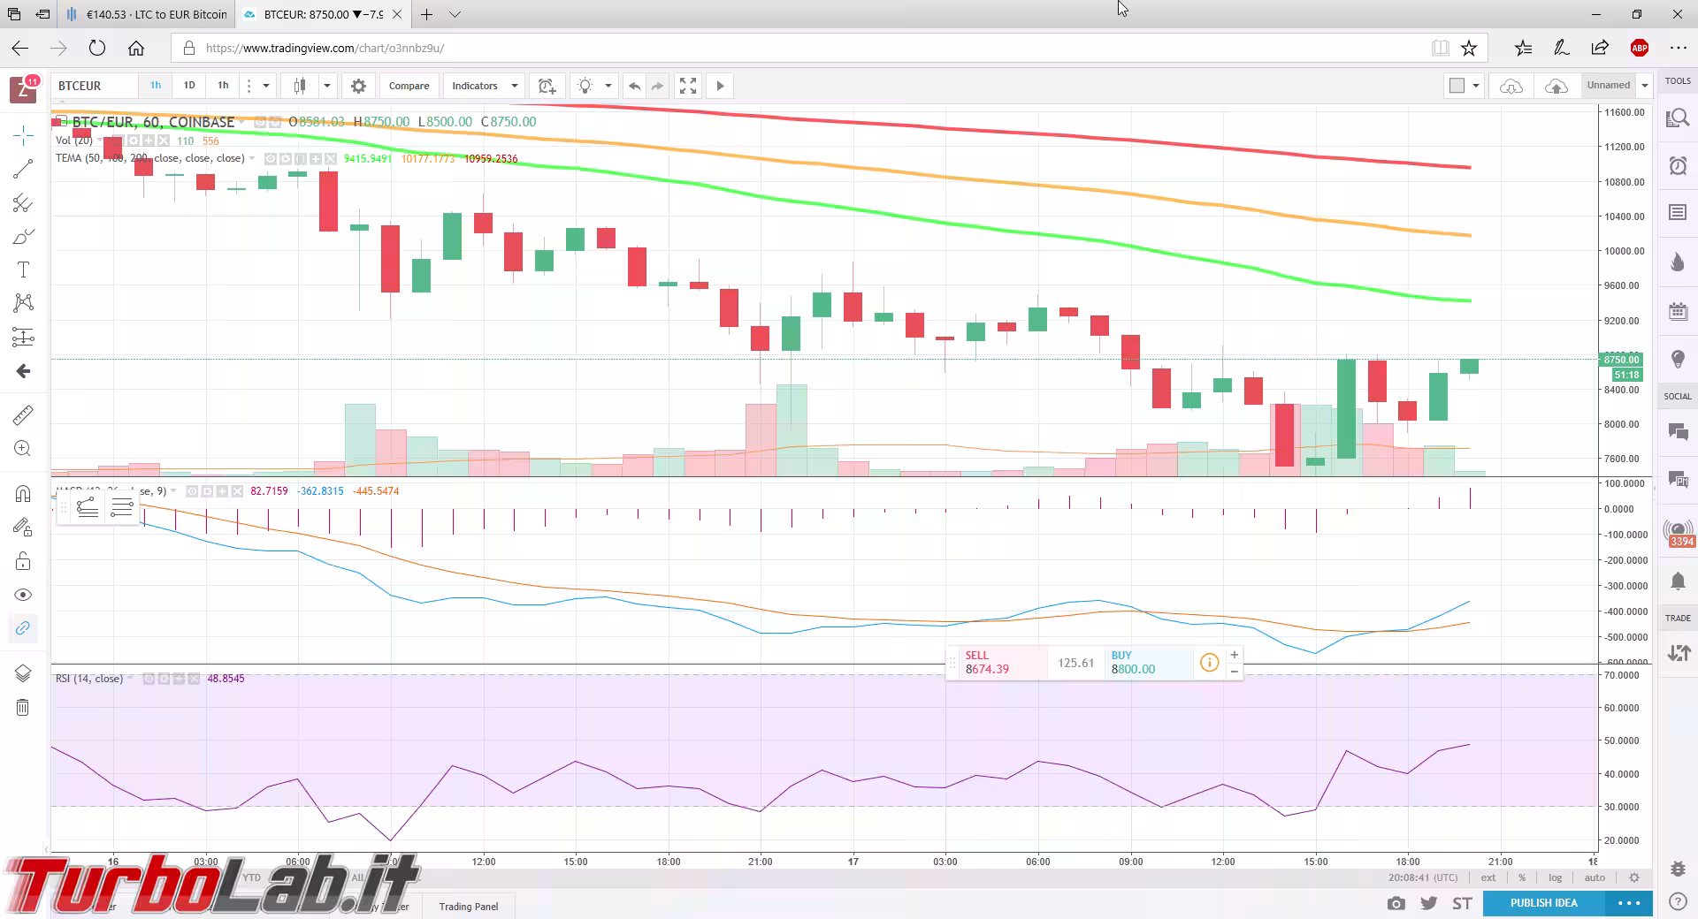Expand the lightbulb ideas dropdown arrow
1698x919 pixels.
[x=608, y=86]
